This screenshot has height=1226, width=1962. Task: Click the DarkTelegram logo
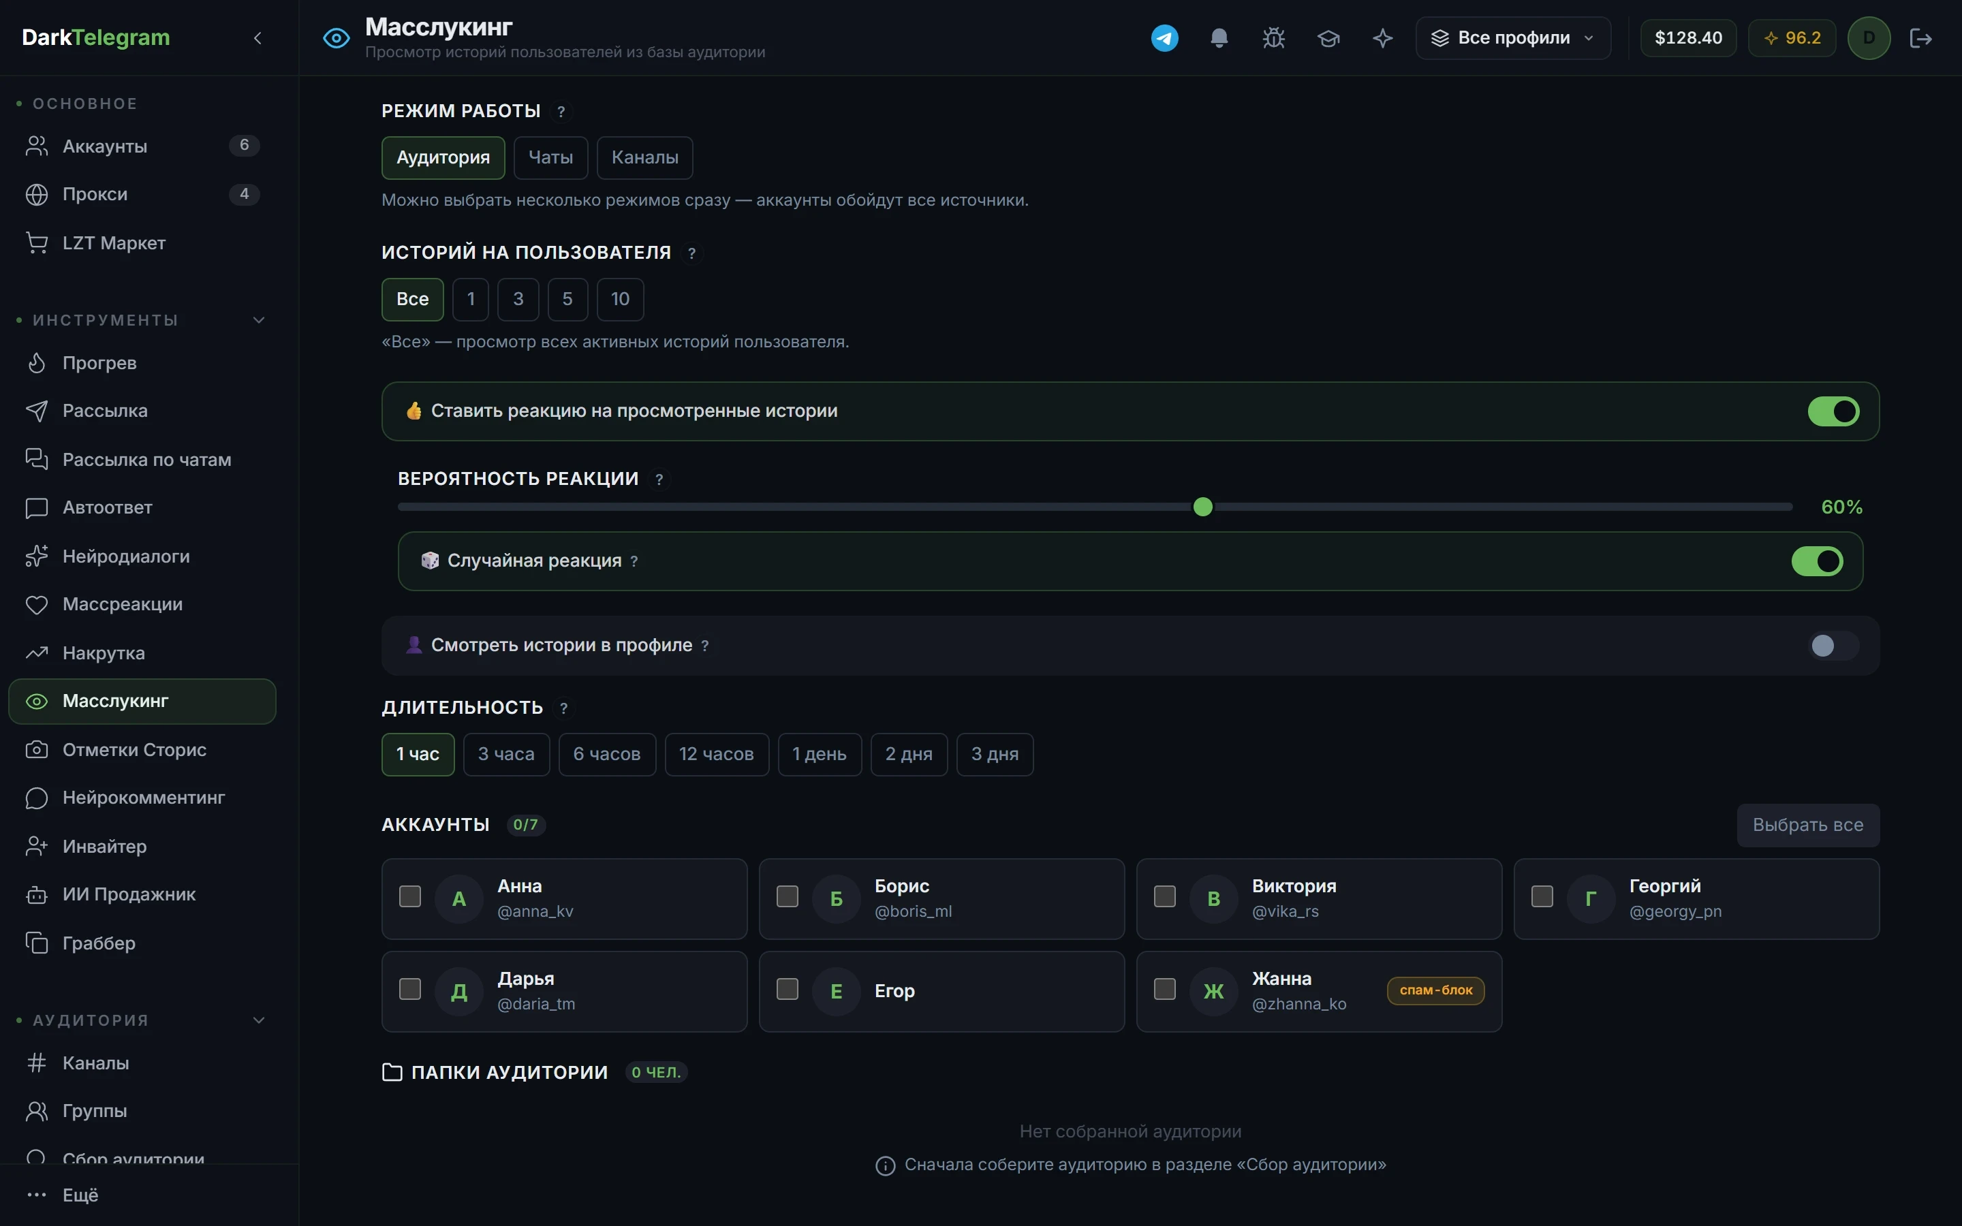click(x=95, y=38)
